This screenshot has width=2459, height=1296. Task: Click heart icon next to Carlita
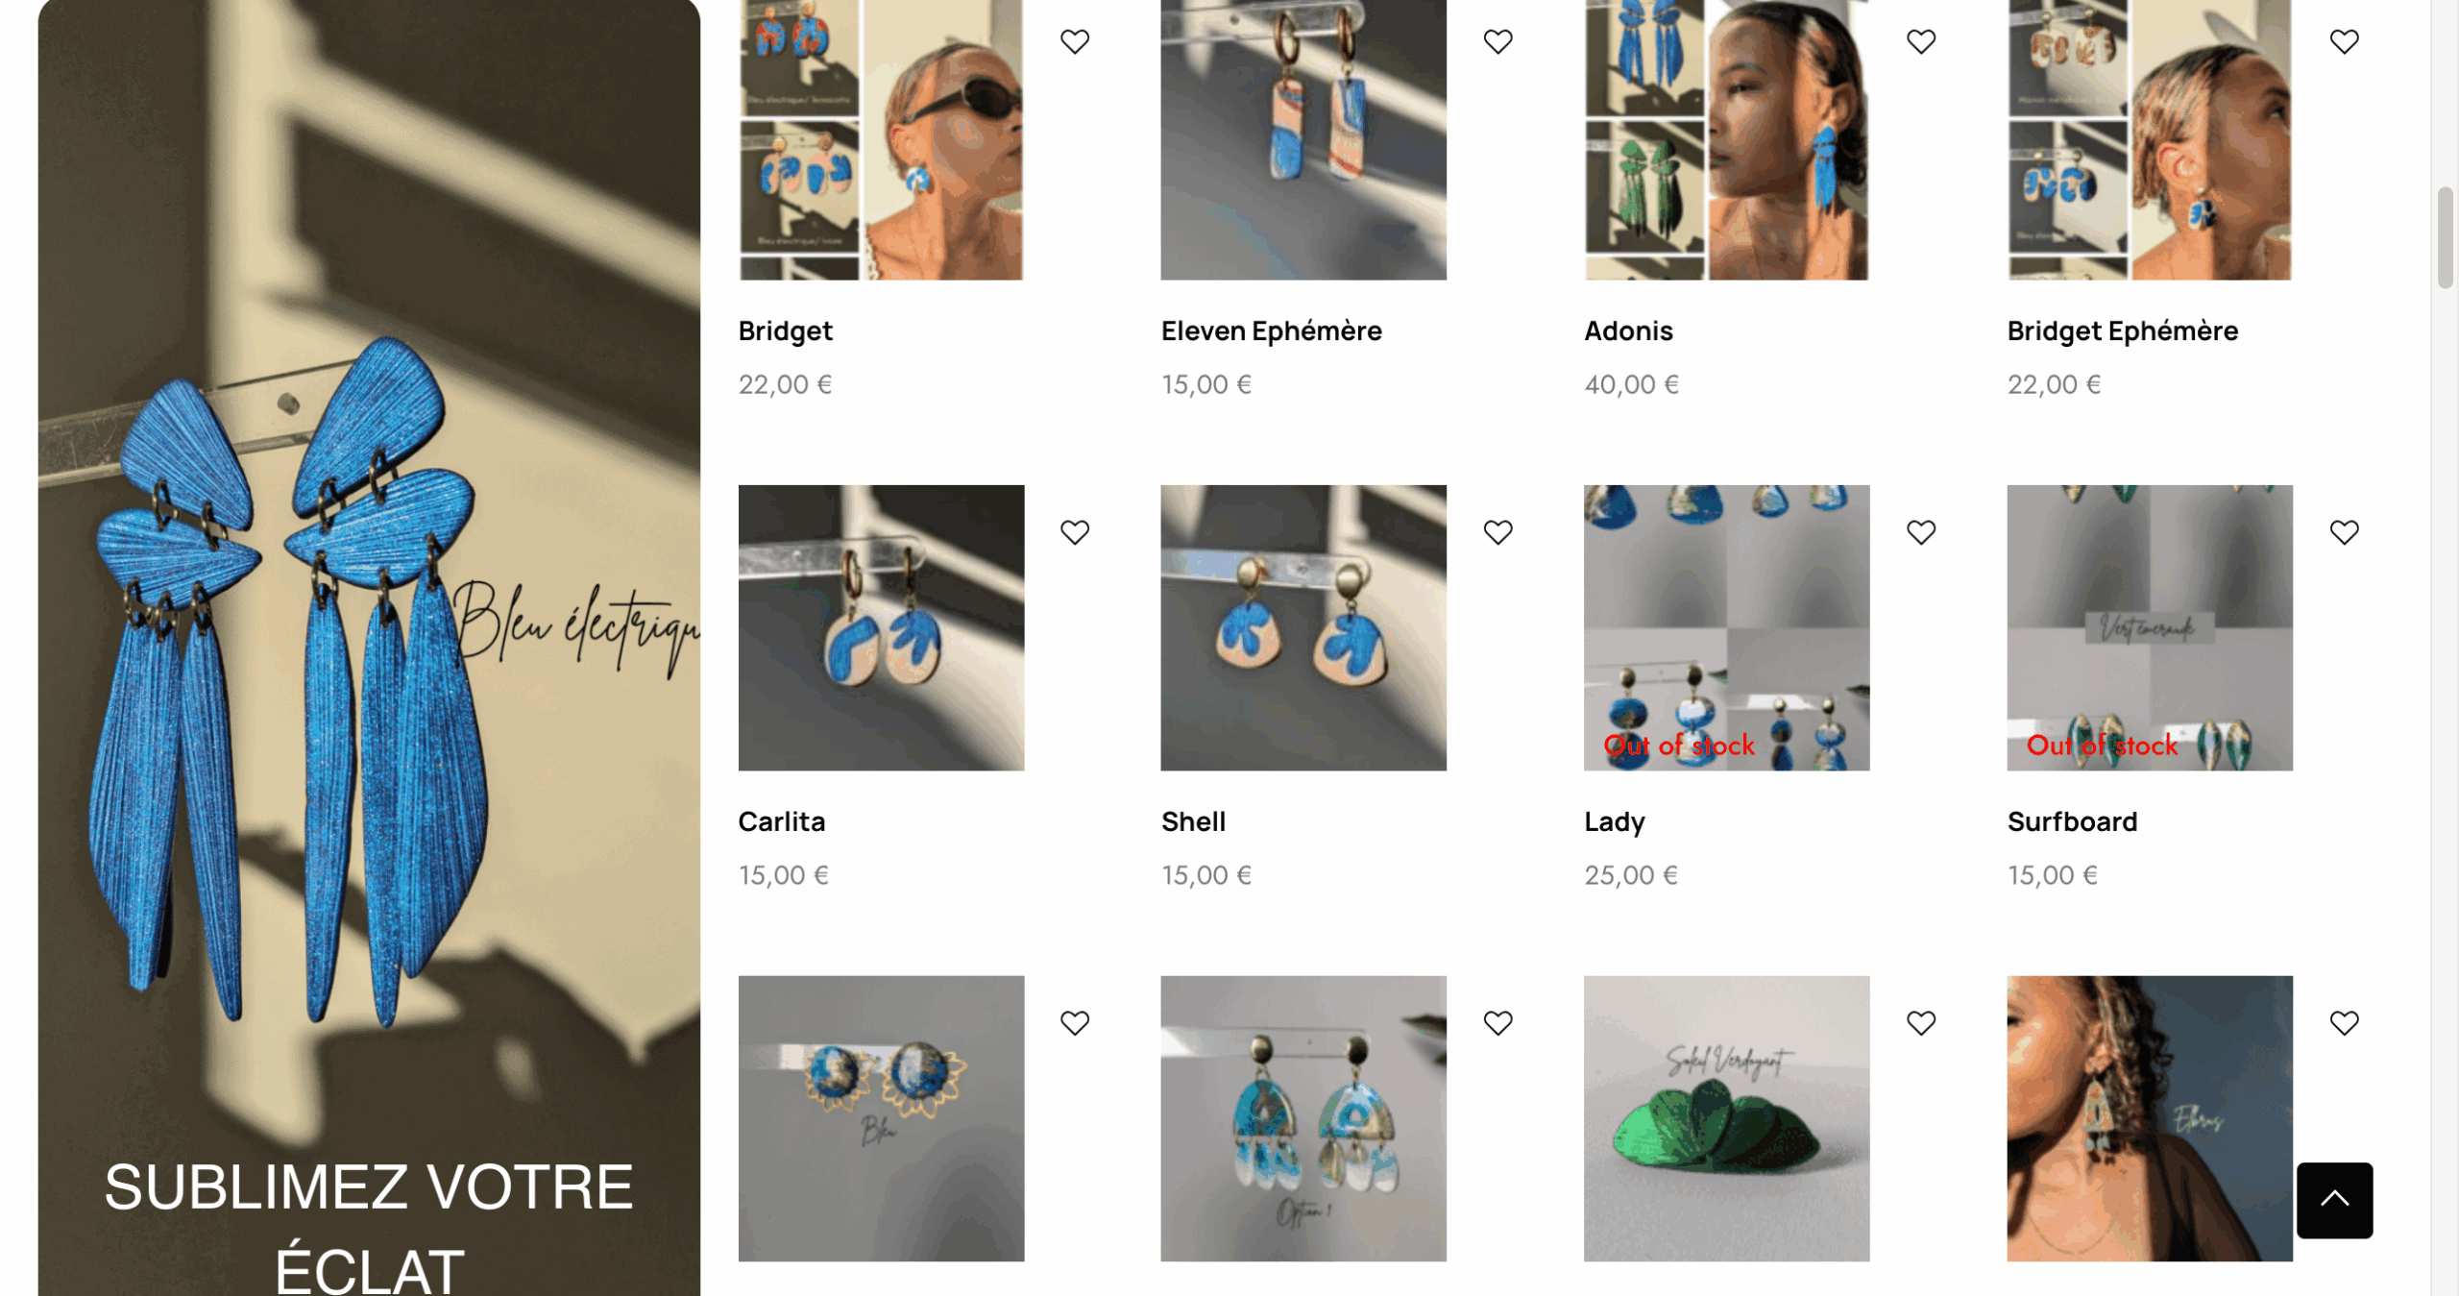[x=1075, y=532]
